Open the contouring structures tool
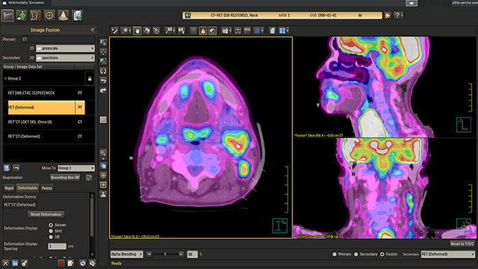Image resolution: width=478 pixels, height=269 pixels. [35, 15]
